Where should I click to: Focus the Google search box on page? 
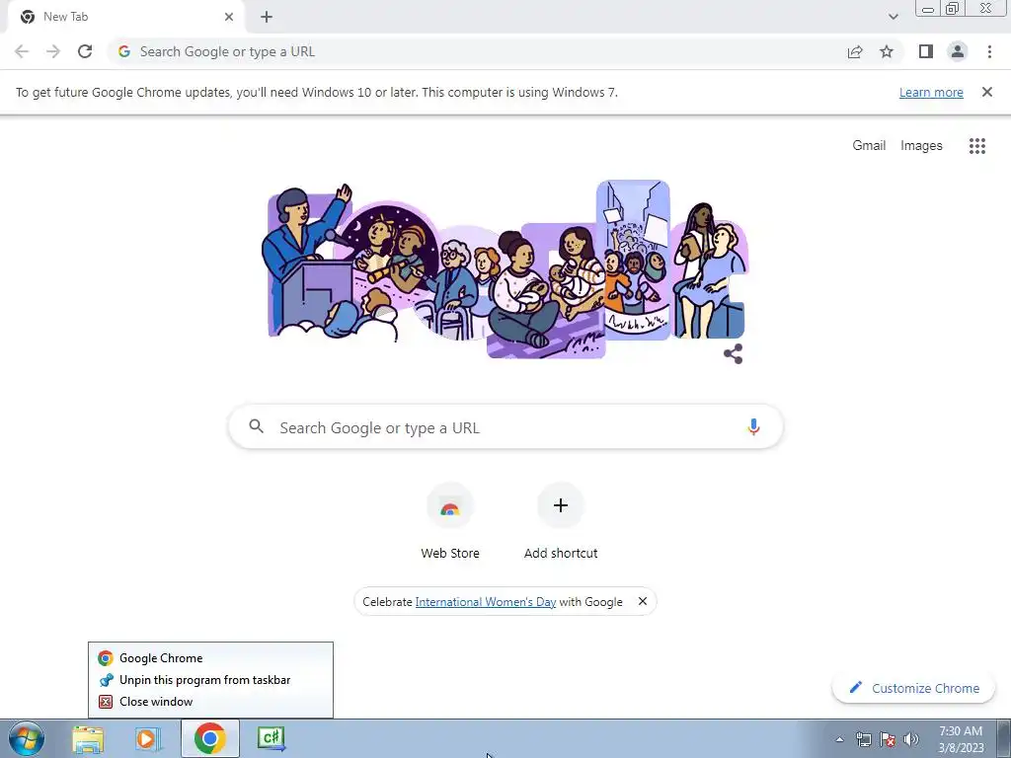point(505,426)
